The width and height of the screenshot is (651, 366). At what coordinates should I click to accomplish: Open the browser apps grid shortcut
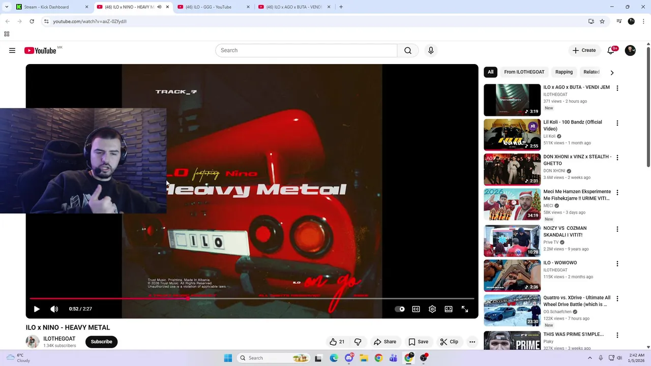click(7, 34)
